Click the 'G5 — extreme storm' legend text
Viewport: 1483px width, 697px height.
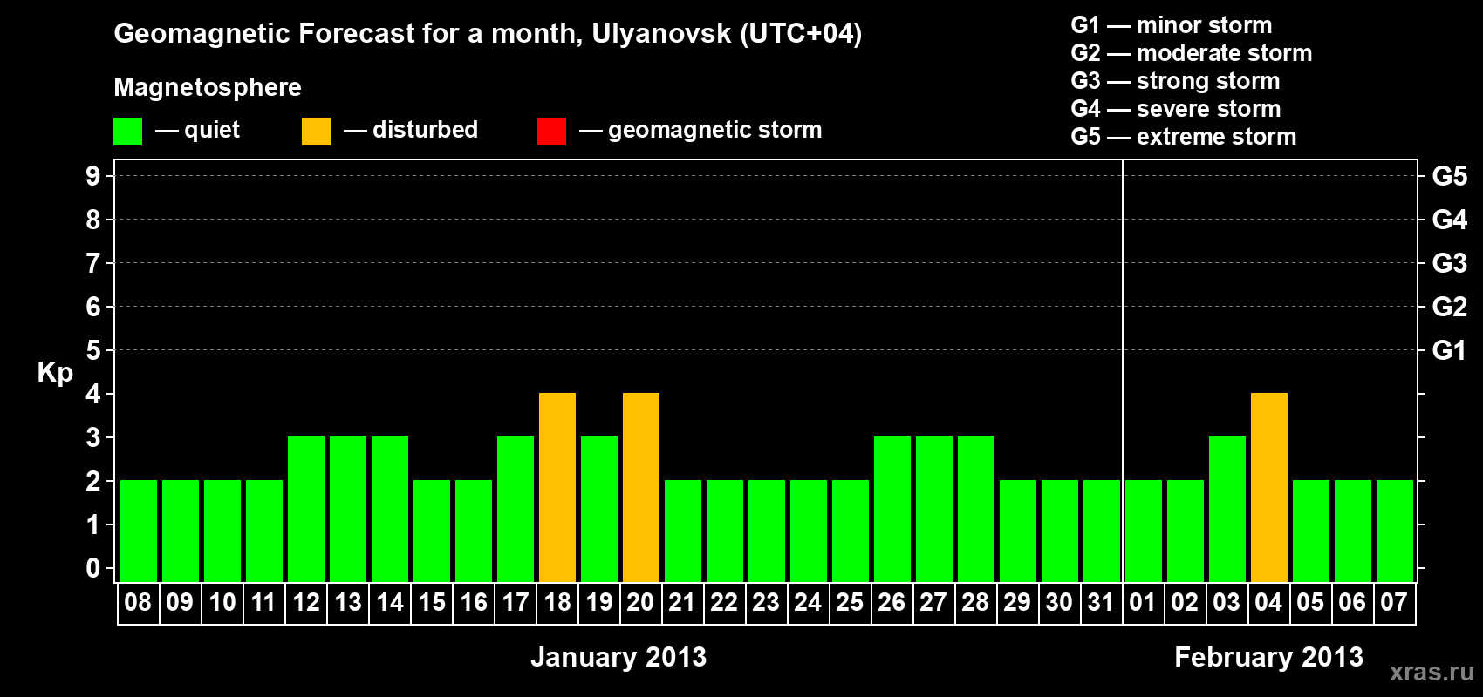1184,137
